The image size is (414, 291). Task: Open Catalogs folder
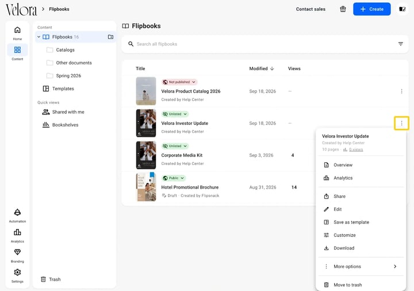[60, 50]
